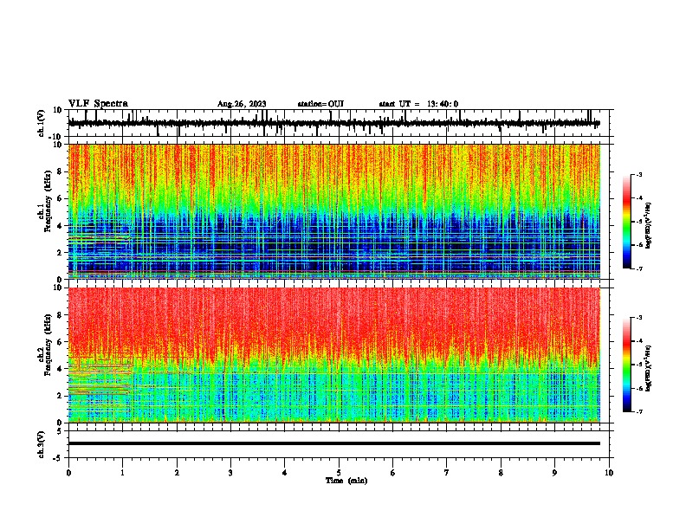
Task: Click the 'ch.1(V)' axis label
Action: point(42,123)
